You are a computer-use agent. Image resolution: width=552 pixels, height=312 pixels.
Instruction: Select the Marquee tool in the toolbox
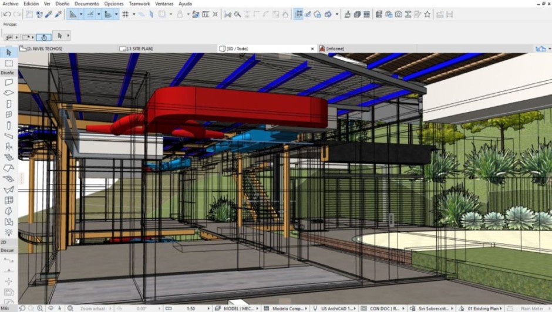click(x=9, y=63)
